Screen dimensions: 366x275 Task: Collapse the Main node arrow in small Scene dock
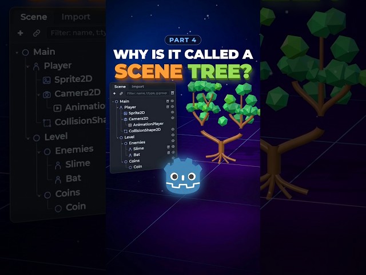(113, 101)
